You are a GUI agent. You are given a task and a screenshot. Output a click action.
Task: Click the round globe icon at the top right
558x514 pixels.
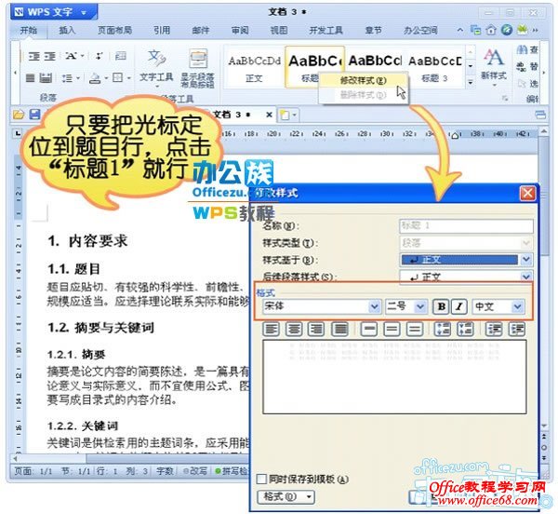(507, 30)
